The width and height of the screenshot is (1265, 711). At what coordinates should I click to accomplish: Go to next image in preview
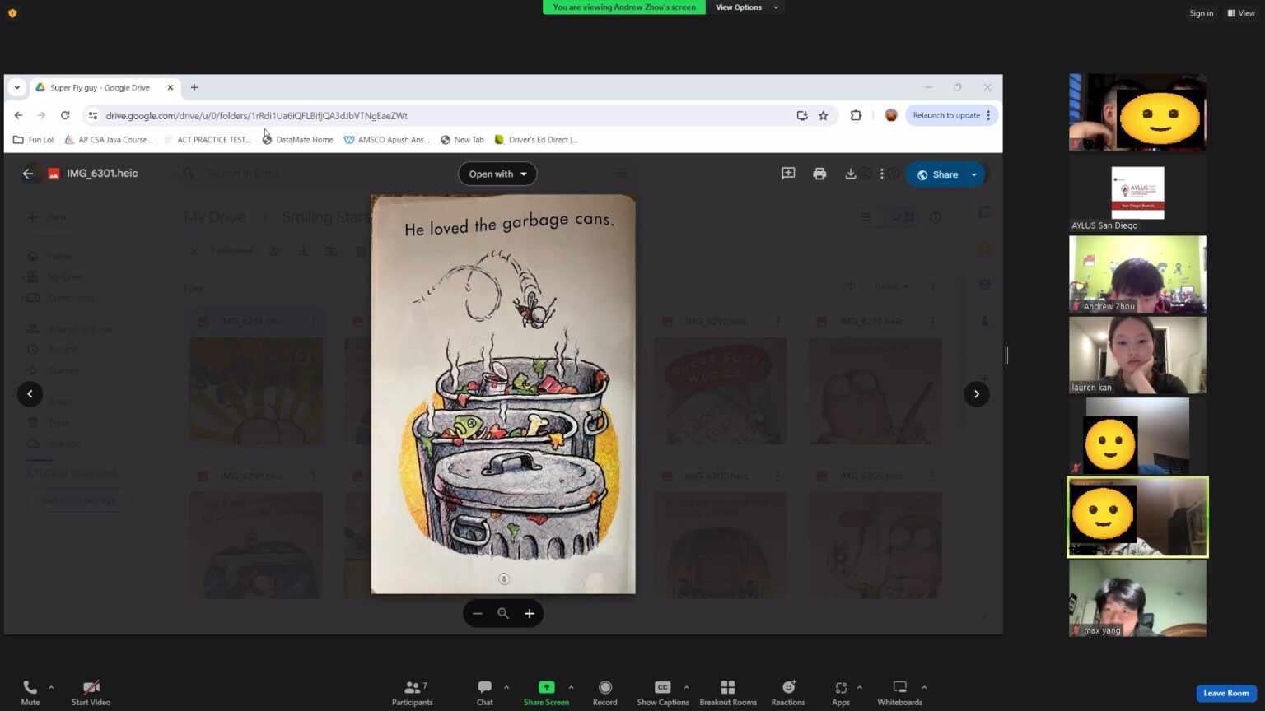coord(977,394)
